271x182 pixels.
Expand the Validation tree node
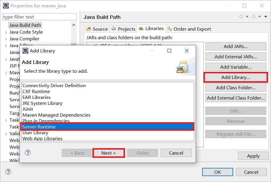6,134
